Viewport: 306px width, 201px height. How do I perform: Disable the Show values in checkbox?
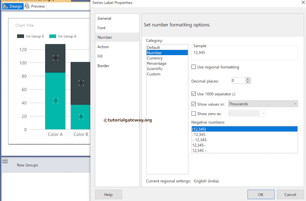coord(193,104)
